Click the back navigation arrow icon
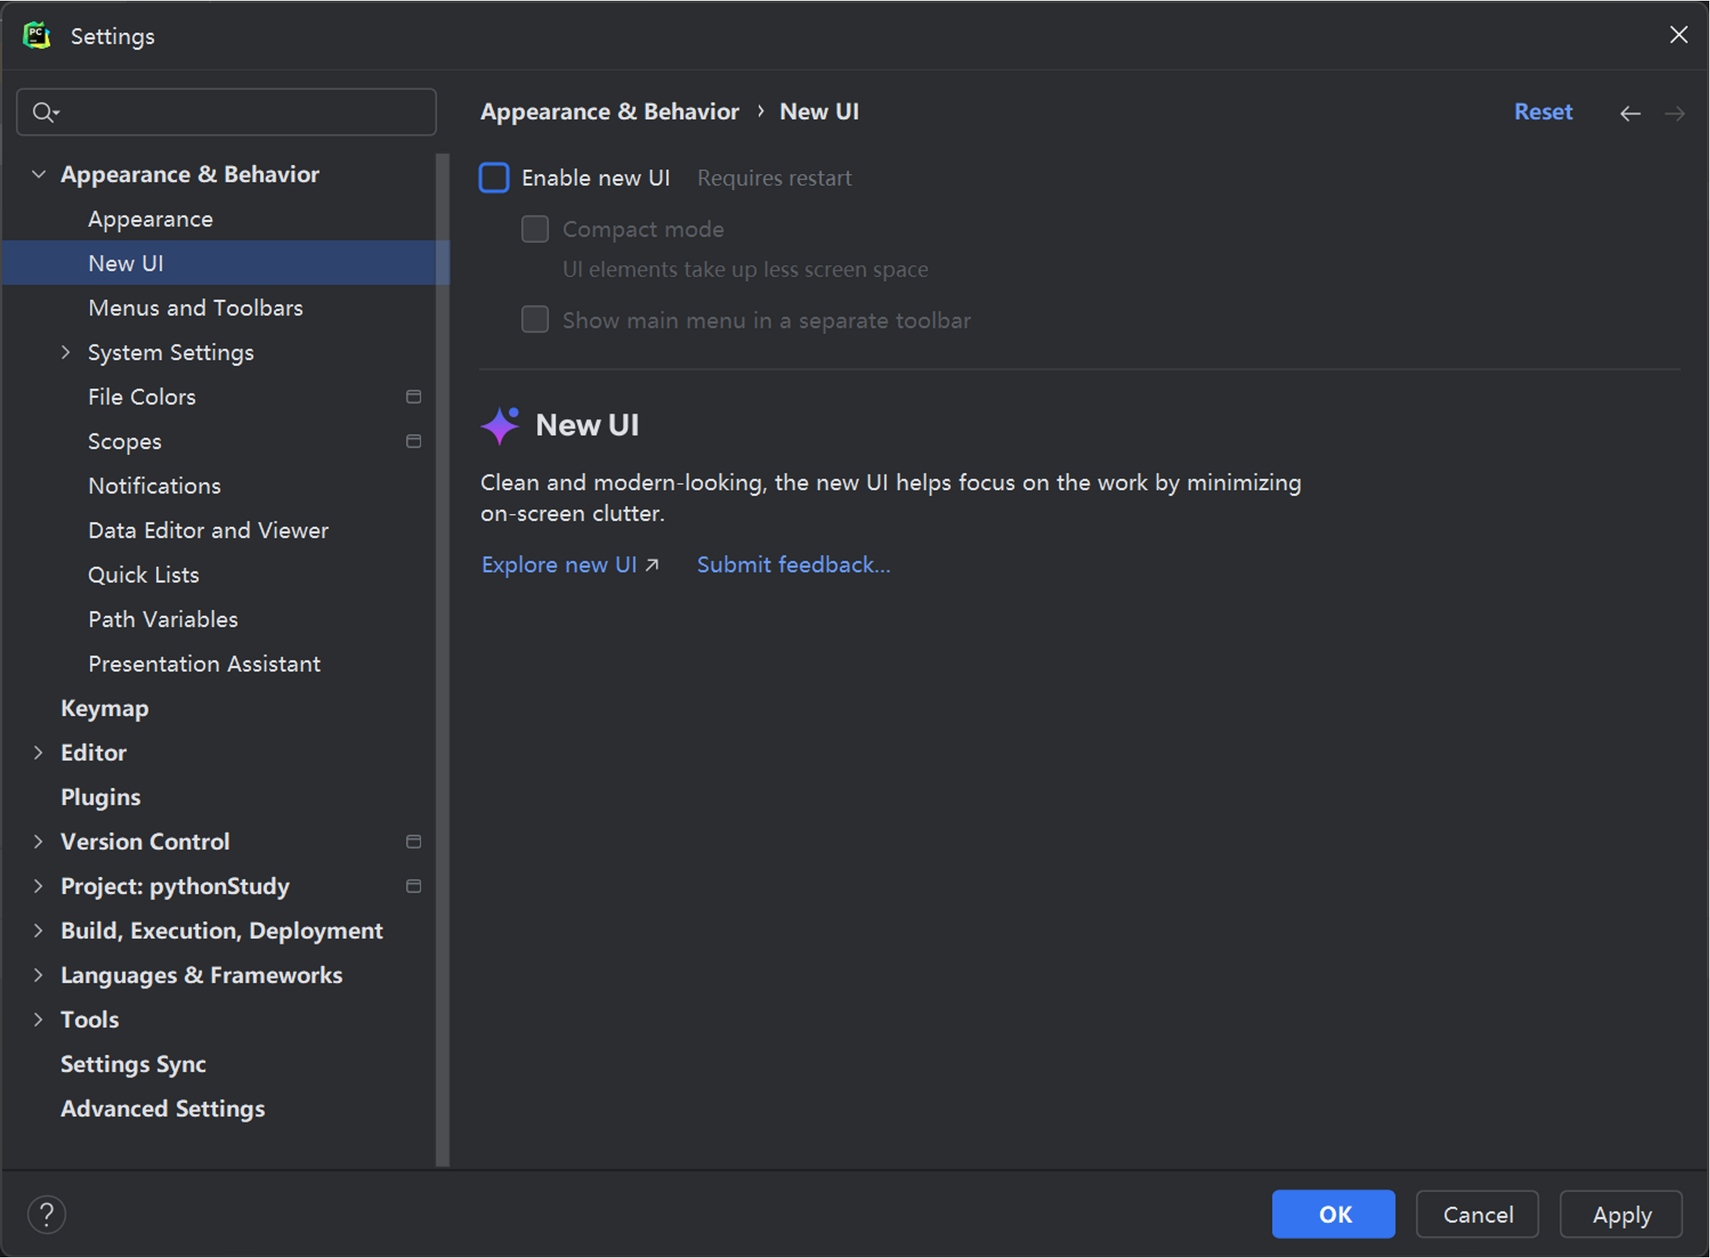1710x1258 pixels. [1629, 113]
